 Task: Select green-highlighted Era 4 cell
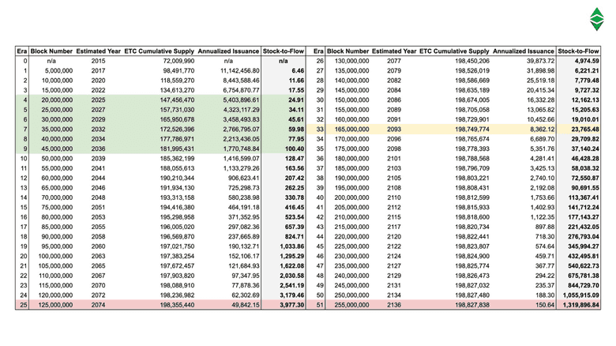25,101
